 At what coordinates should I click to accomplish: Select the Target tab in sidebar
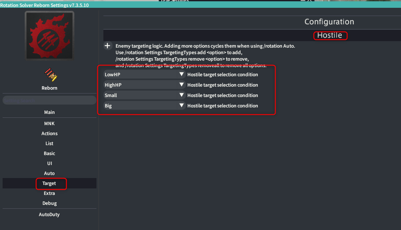(49, 183)
